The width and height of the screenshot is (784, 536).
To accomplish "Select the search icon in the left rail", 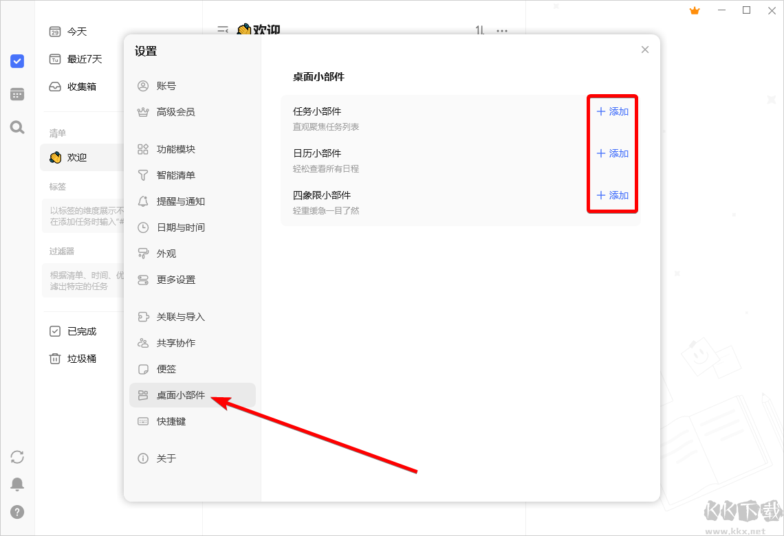I will 17,126.
